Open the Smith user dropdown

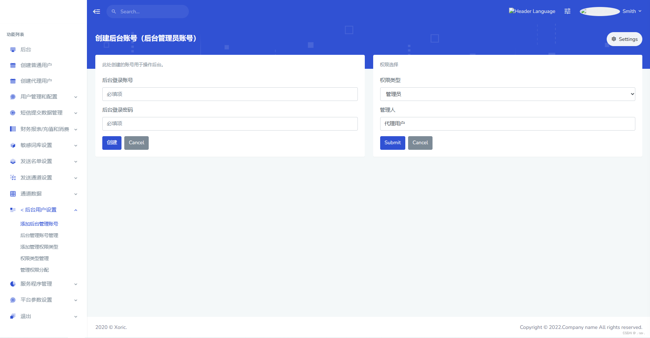tap(632, 11)
